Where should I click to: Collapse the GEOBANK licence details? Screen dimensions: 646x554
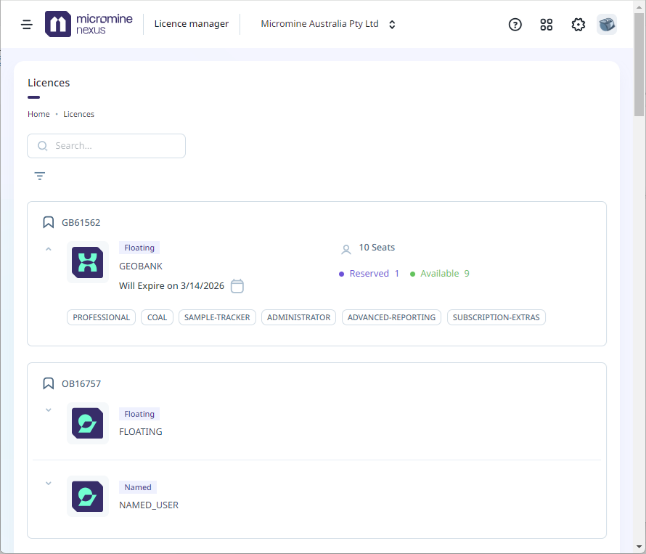49,249
